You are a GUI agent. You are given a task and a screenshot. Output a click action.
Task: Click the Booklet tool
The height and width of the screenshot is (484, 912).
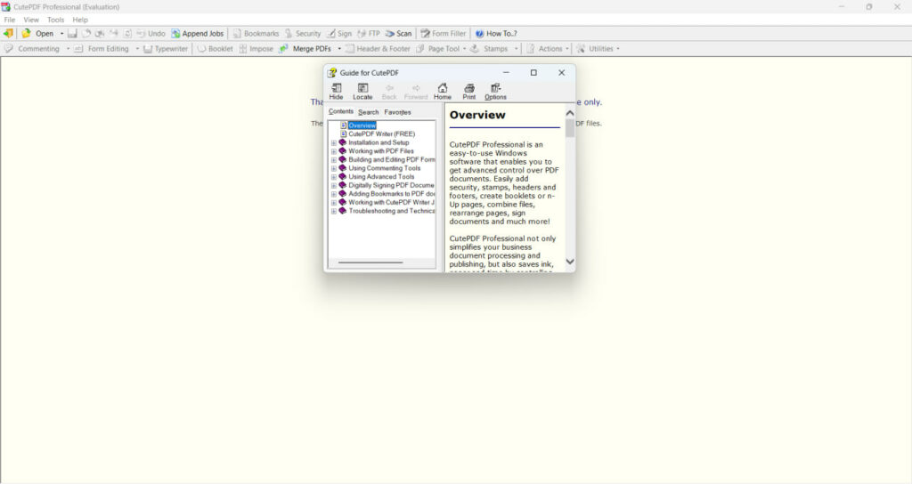(215, 49)
